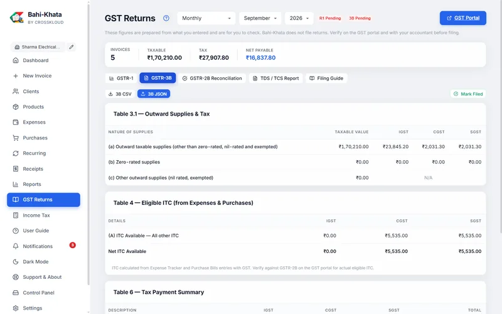Click the Recurring refresh icon

click(x=15, y=153)
